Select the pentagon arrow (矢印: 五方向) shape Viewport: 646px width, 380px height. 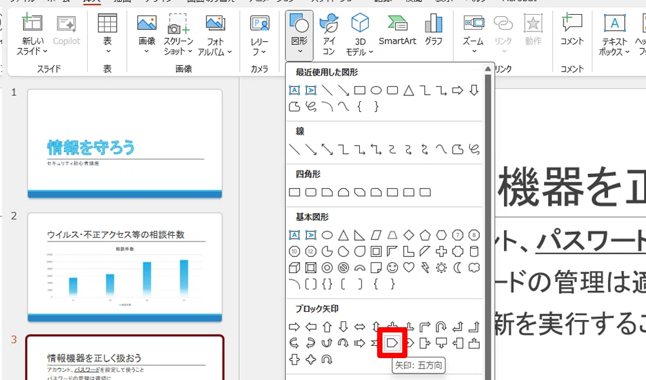[392, 343]
